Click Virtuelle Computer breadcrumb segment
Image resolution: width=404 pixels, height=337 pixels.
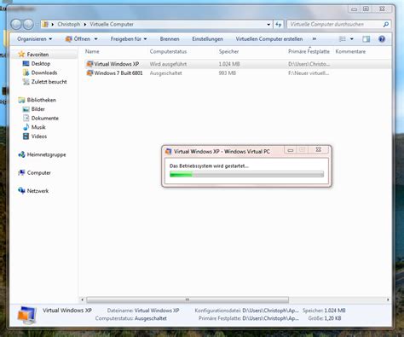pos(112,25)
